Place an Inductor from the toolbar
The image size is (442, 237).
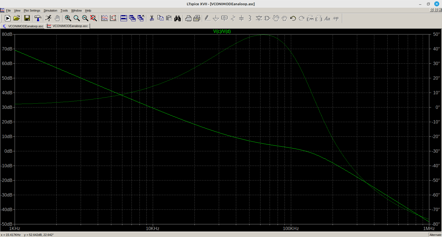(x=250, y=18)
